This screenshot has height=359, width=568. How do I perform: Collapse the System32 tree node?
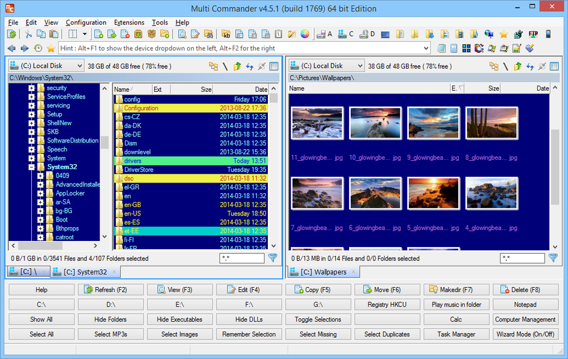coord(31,166)
